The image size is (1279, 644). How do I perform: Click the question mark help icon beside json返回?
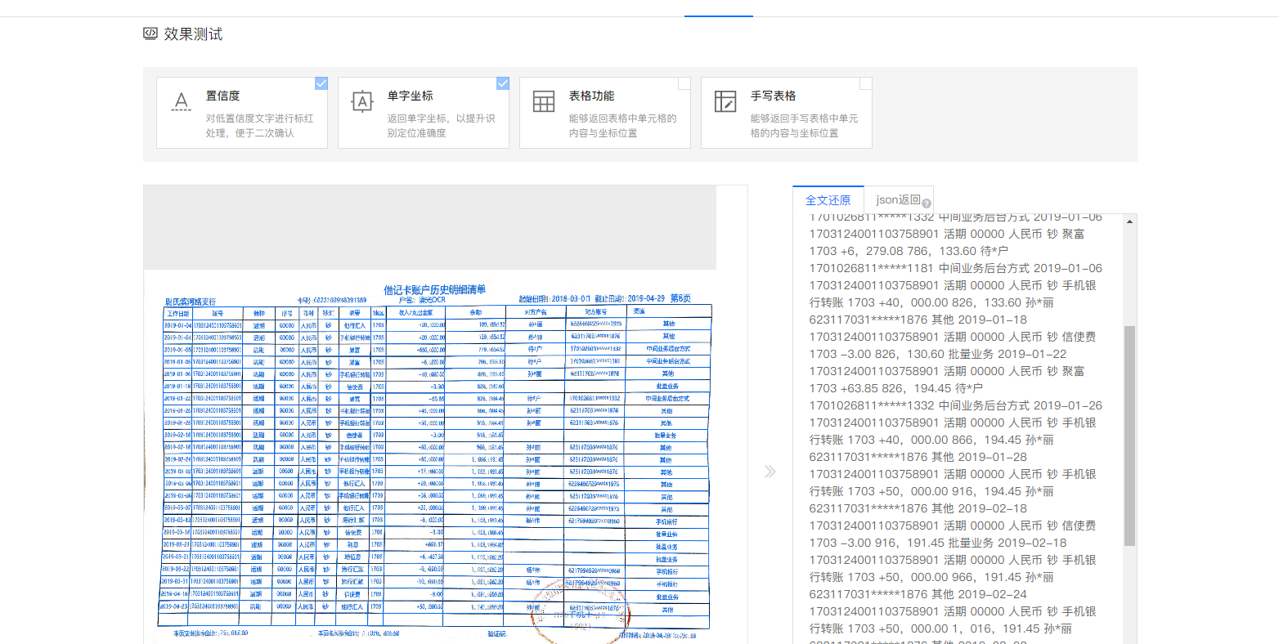point(927,203)
